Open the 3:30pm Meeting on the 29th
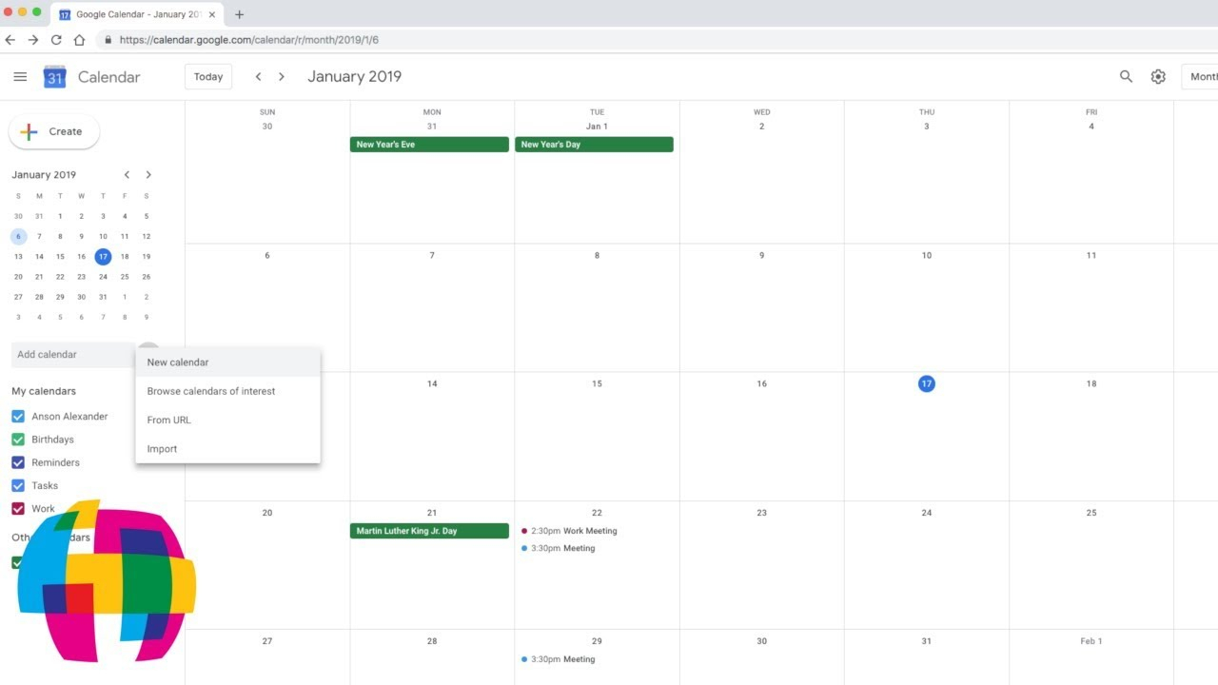Screen dimensions: 1218x685 tap(558, 659)
